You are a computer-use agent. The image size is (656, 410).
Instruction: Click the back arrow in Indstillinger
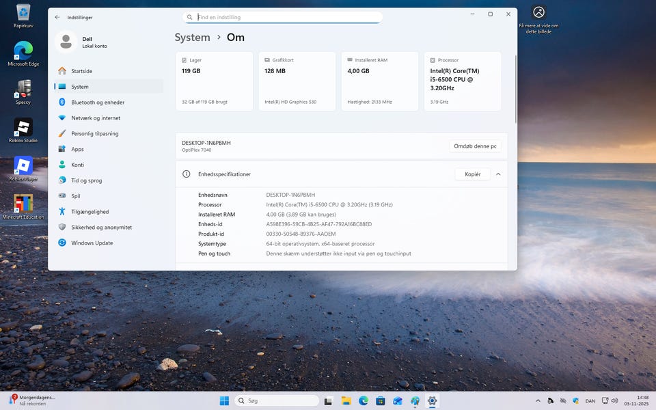coord(57,17)
